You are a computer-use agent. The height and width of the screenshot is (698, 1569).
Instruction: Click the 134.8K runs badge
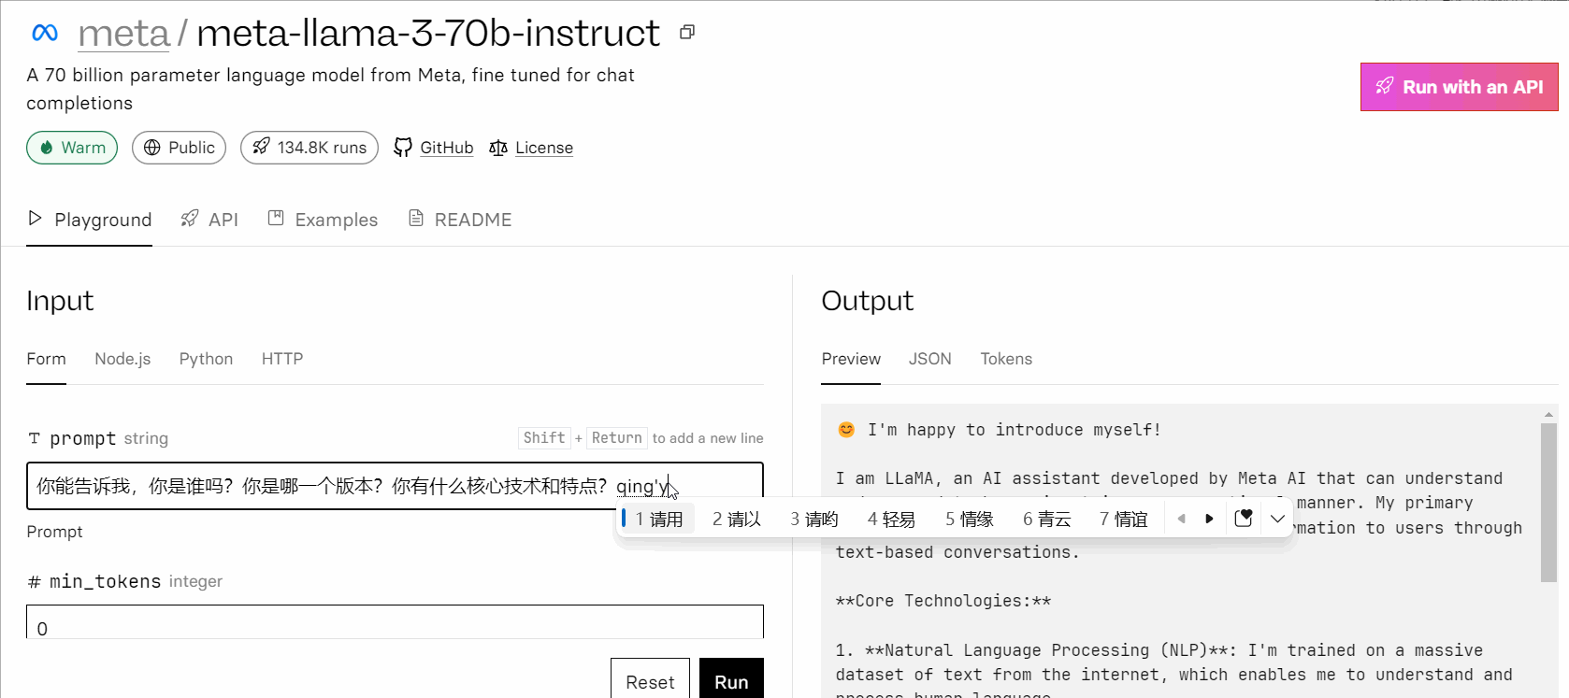pyautogui.click(x=309, y=148)
